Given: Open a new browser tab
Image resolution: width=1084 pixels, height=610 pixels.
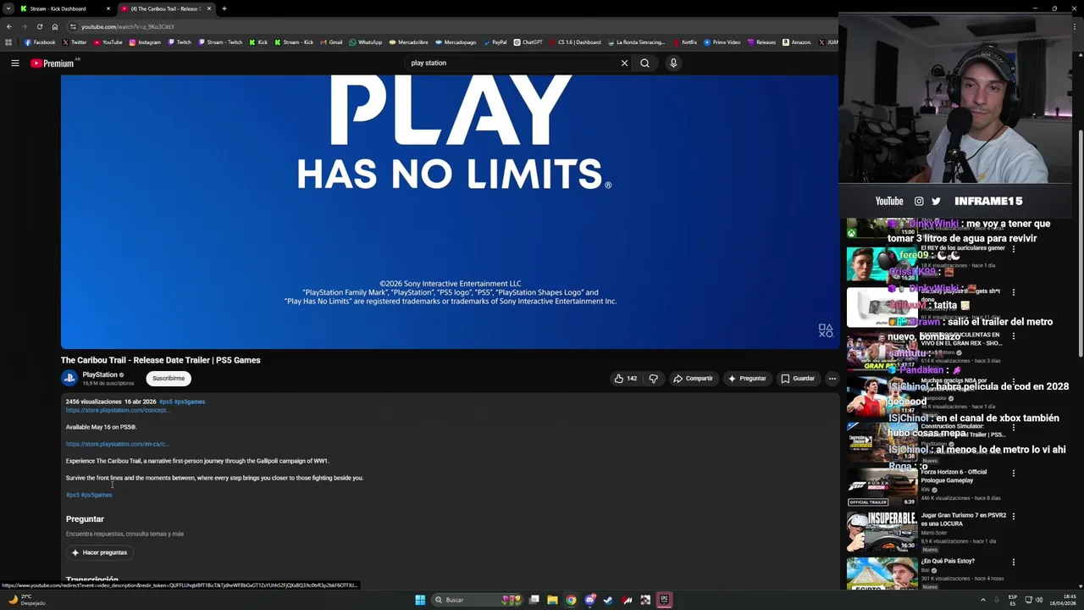Looking at the screenshot, I should [224, 8].
